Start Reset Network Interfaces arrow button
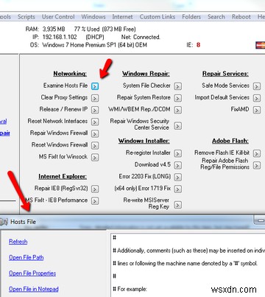The height and width of the screenshot is (297, 265). pyautogui.click(x=95, y=122)
